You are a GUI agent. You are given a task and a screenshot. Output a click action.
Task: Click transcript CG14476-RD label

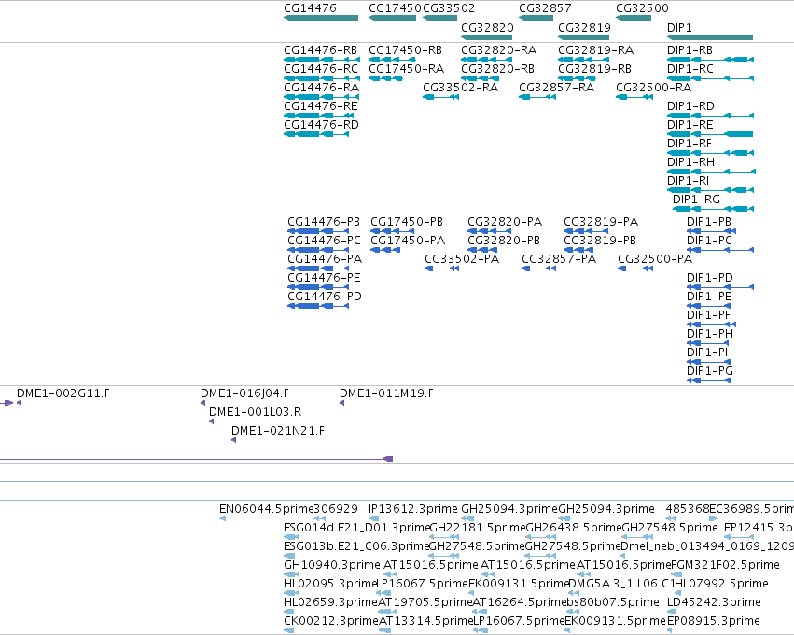(x=321, y=125)
